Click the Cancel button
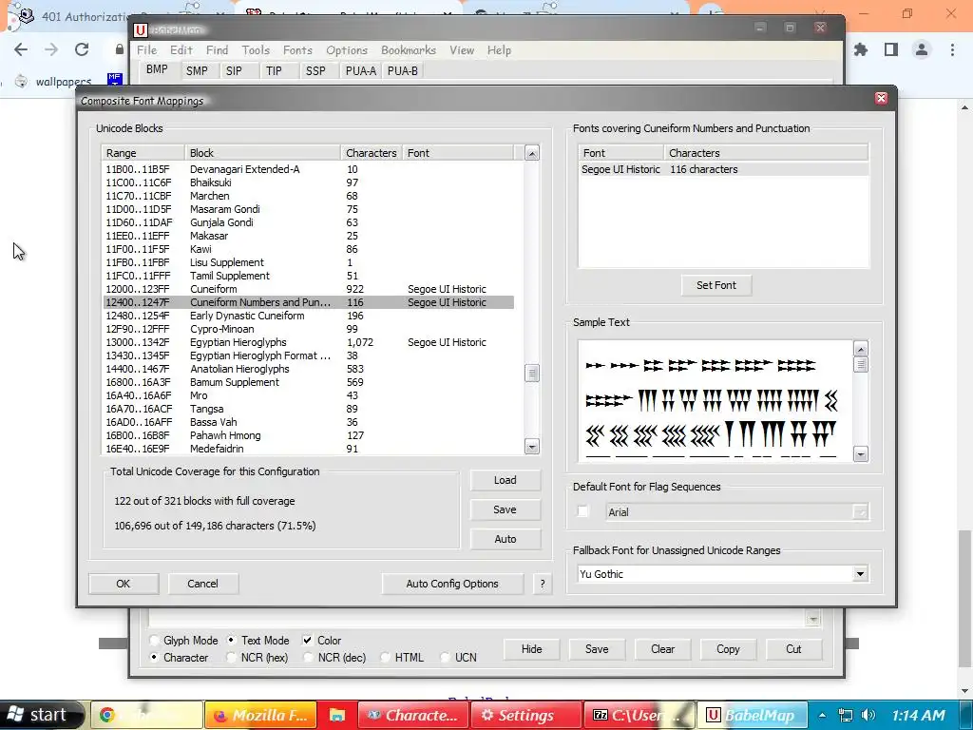Image resolution: width=973 pixels, height=730 pixels. 203,584
